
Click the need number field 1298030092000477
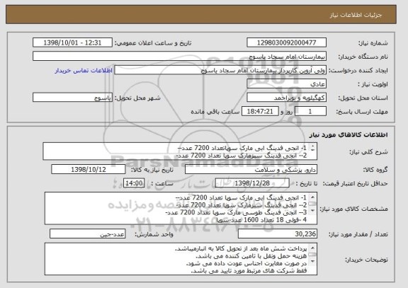point(286,42)
